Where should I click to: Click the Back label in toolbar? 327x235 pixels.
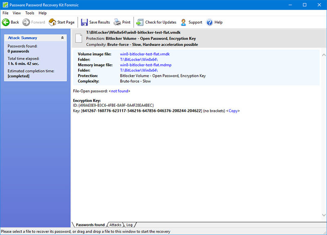pyautogui.click(x=15, y=22)
